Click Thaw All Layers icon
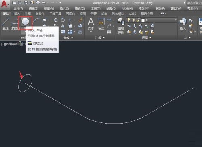202x147 pixels. tap(141, 32)
